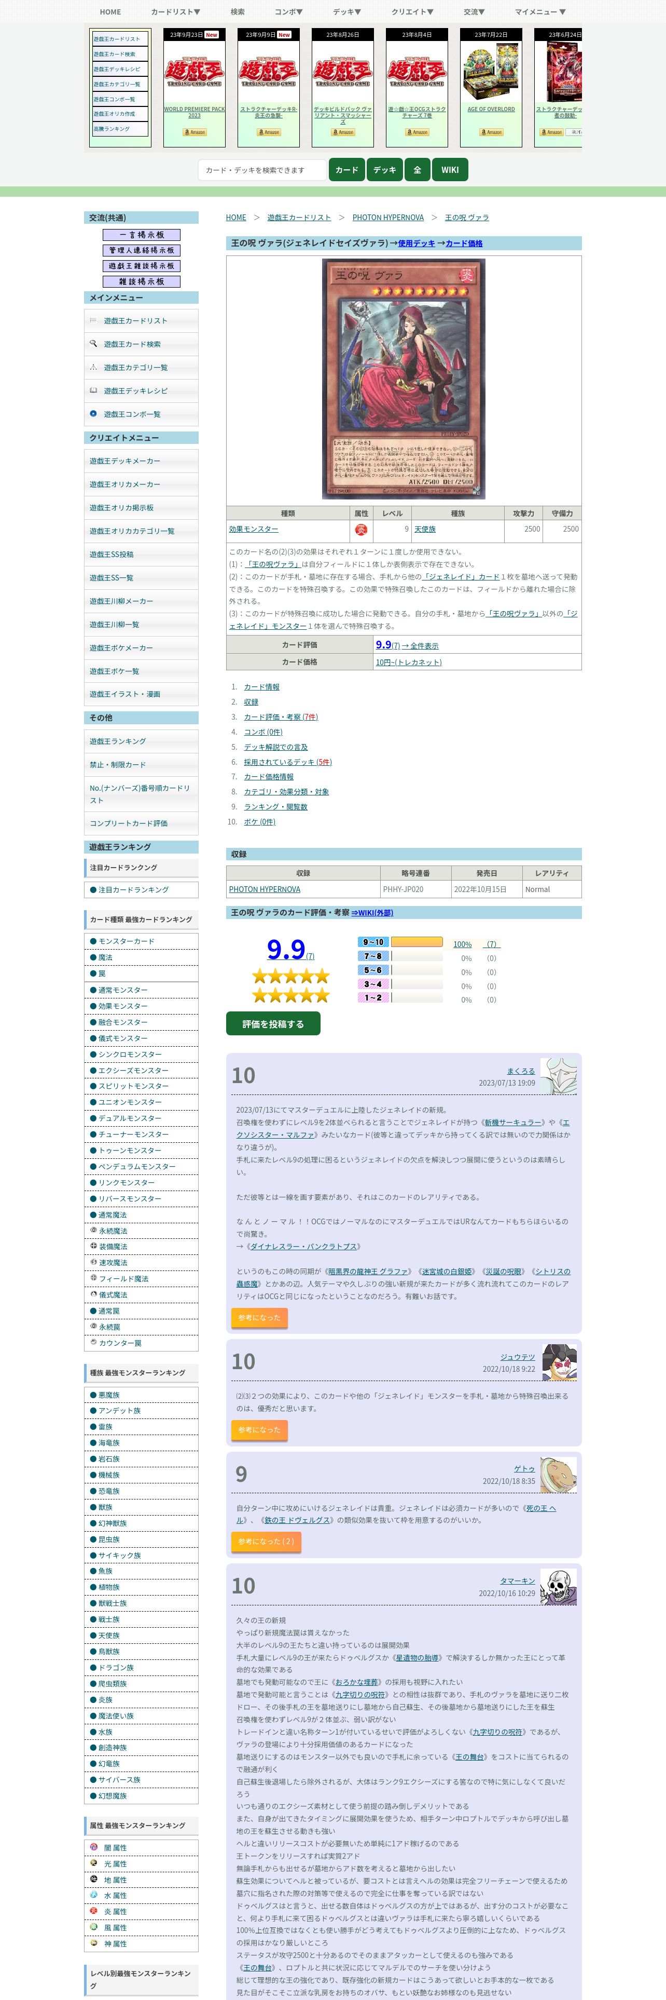Open the 使用デッキ link in the card header
The image size is (666, 2000).
click(x=417, y=243)
